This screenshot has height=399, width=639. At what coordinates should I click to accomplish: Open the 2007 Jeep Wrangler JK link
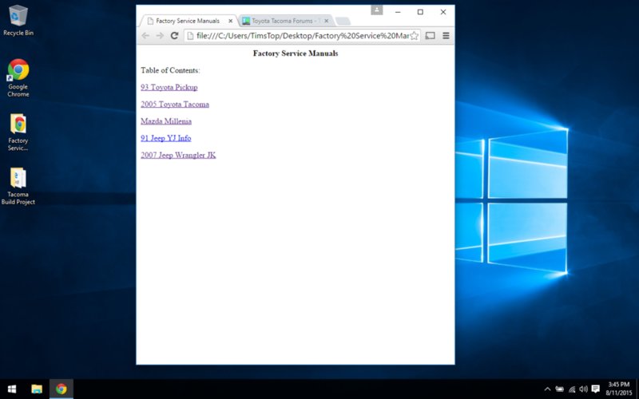pos(178,155)
